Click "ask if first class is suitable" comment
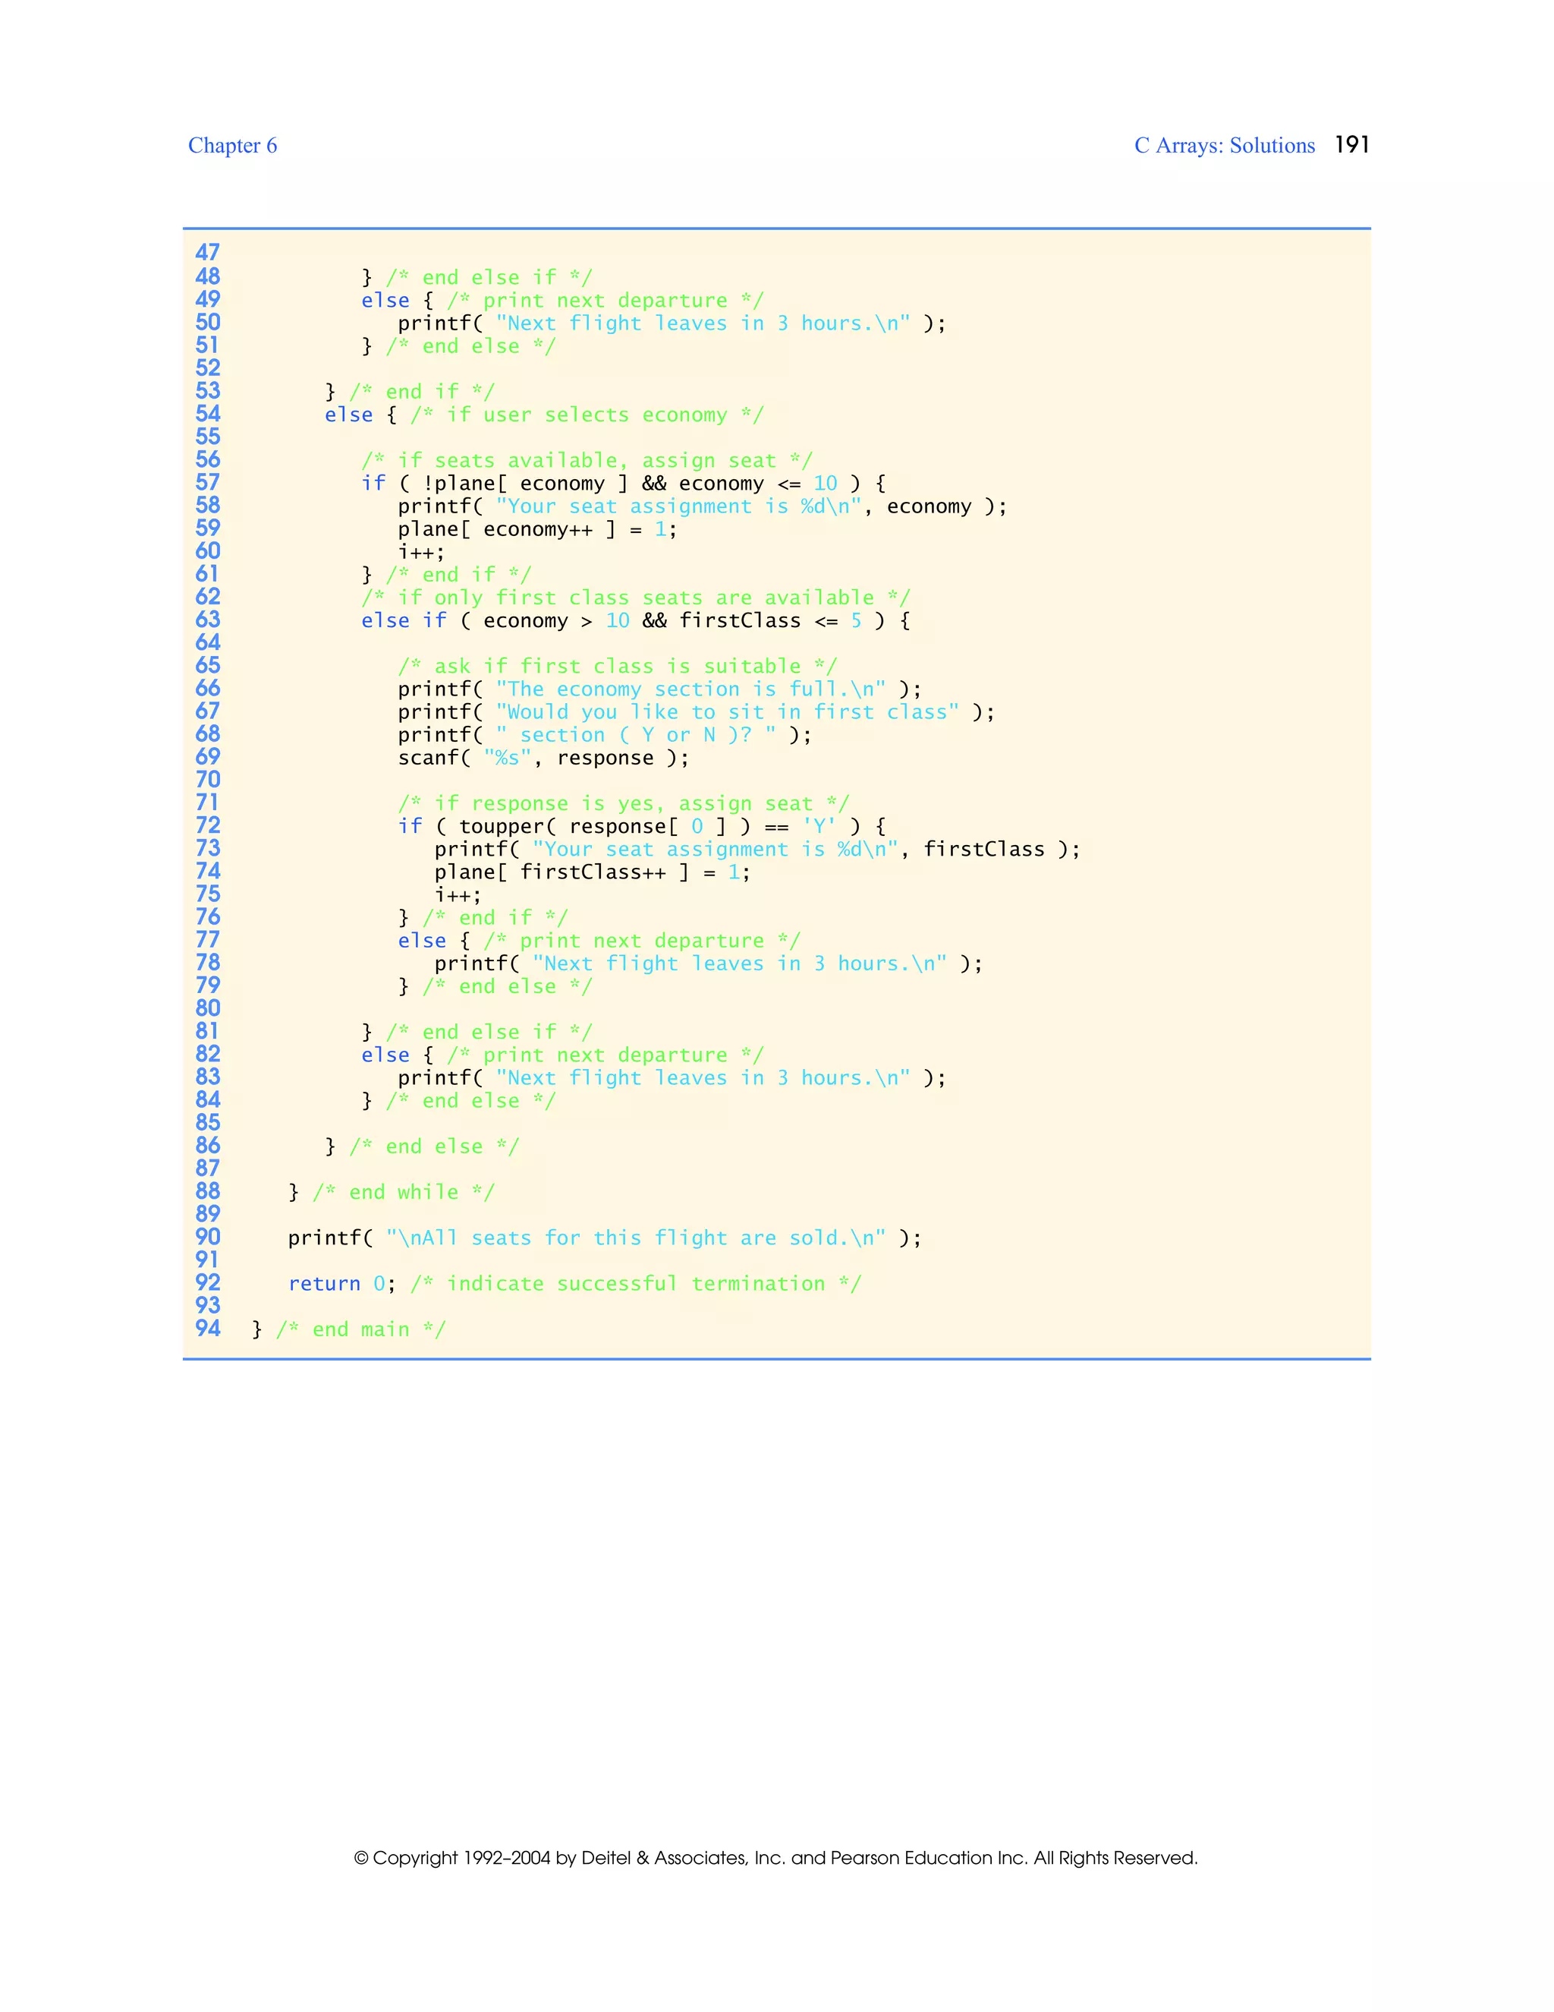This screenshot has height=2012, width=1554. pos(617,667)
